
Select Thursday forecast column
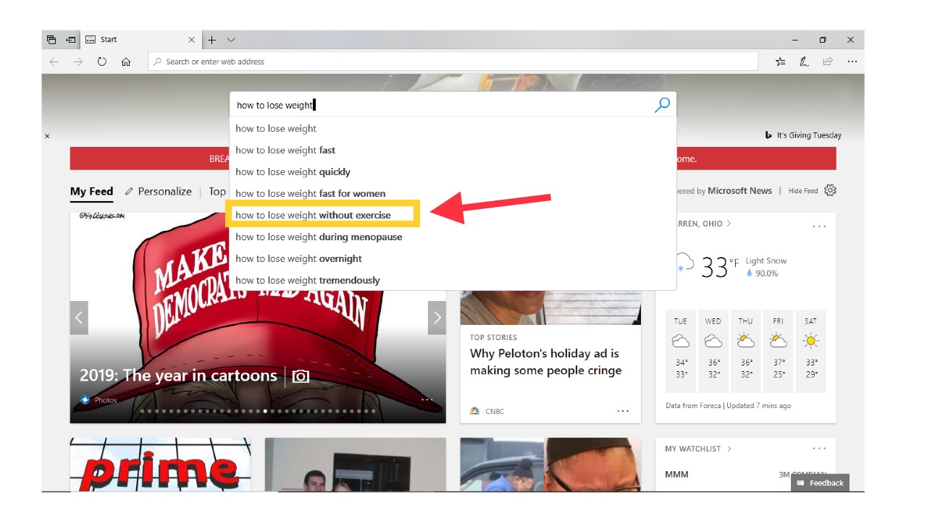[746, 351]
